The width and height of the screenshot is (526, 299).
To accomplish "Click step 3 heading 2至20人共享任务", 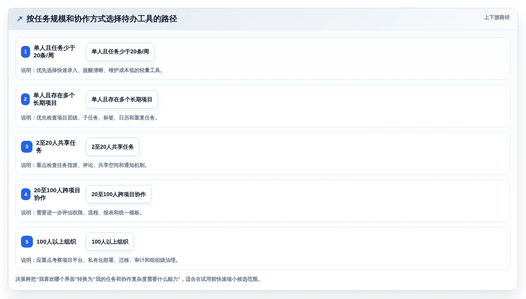I will tap(56, 147).
